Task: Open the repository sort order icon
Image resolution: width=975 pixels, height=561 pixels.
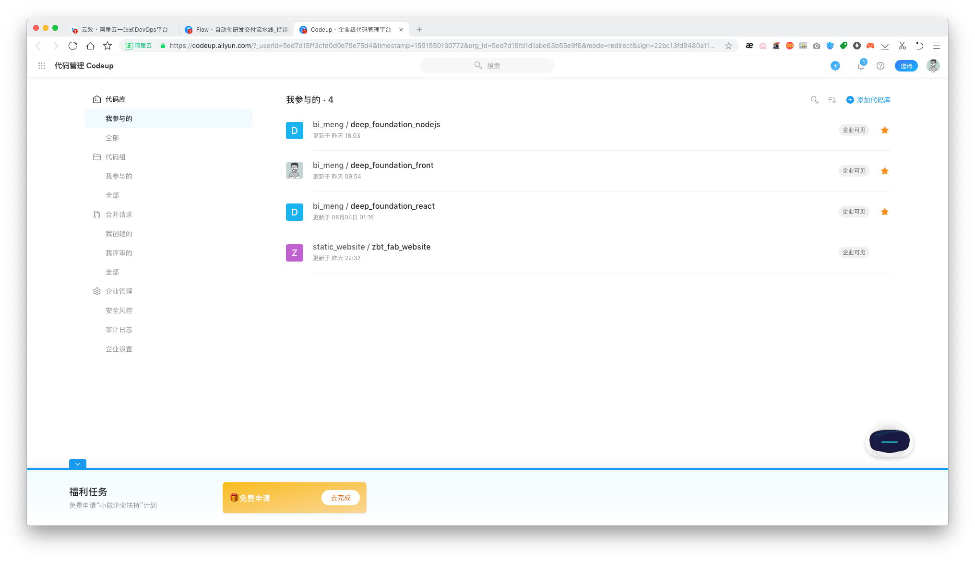Action: [x=832, y=100]
